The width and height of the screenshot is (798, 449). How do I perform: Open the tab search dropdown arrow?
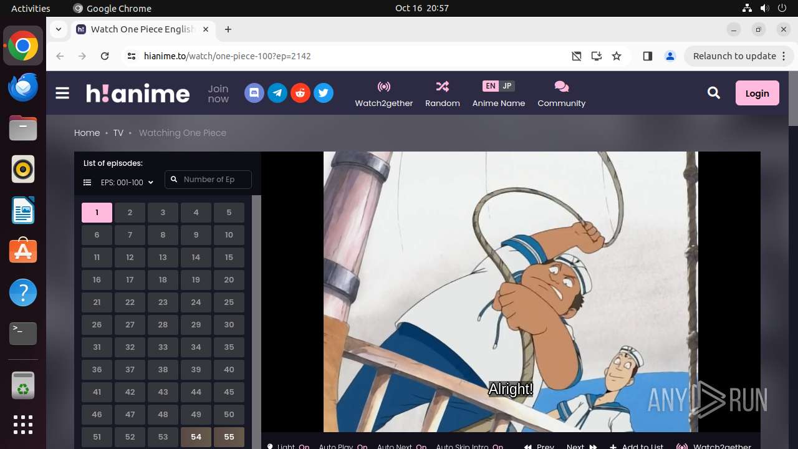coord(59,29)
